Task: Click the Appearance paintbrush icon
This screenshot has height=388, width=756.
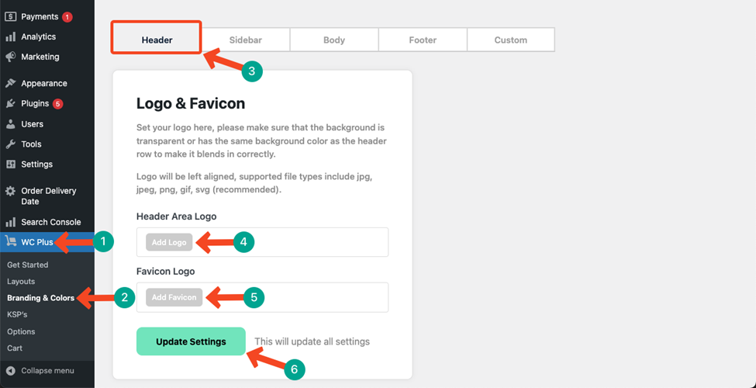Action: pos(11,84)
